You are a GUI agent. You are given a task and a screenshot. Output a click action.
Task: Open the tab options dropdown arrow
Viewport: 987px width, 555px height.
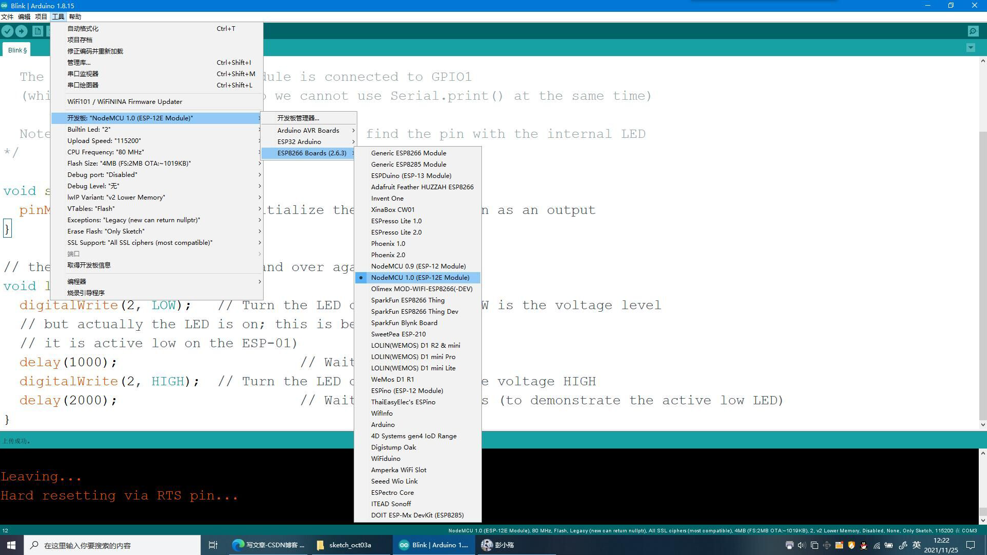[971, 48]
